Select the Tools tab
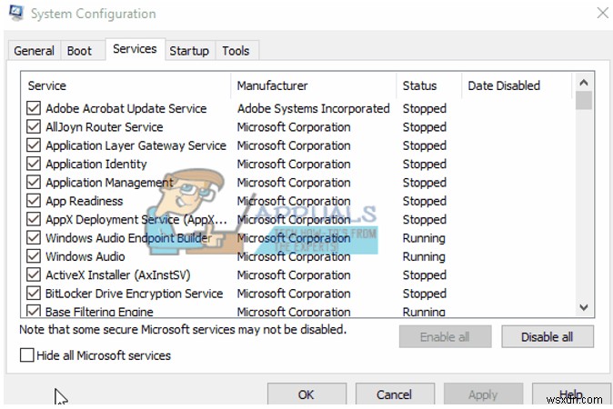The image size is (613, 409). pyautogui.click(x=236, y=51)
